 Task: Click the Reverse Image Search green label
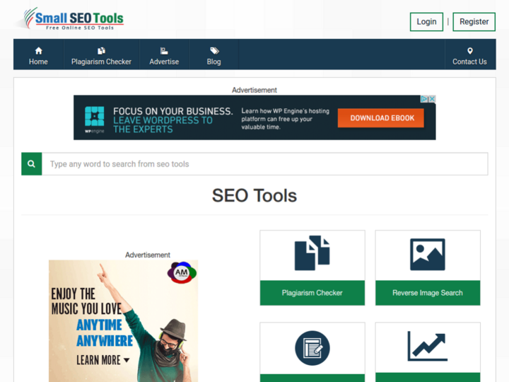[x=428, y=293]
